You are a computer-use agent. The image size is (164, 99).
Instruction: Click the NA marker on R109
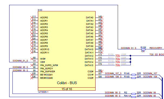point(117,56)
